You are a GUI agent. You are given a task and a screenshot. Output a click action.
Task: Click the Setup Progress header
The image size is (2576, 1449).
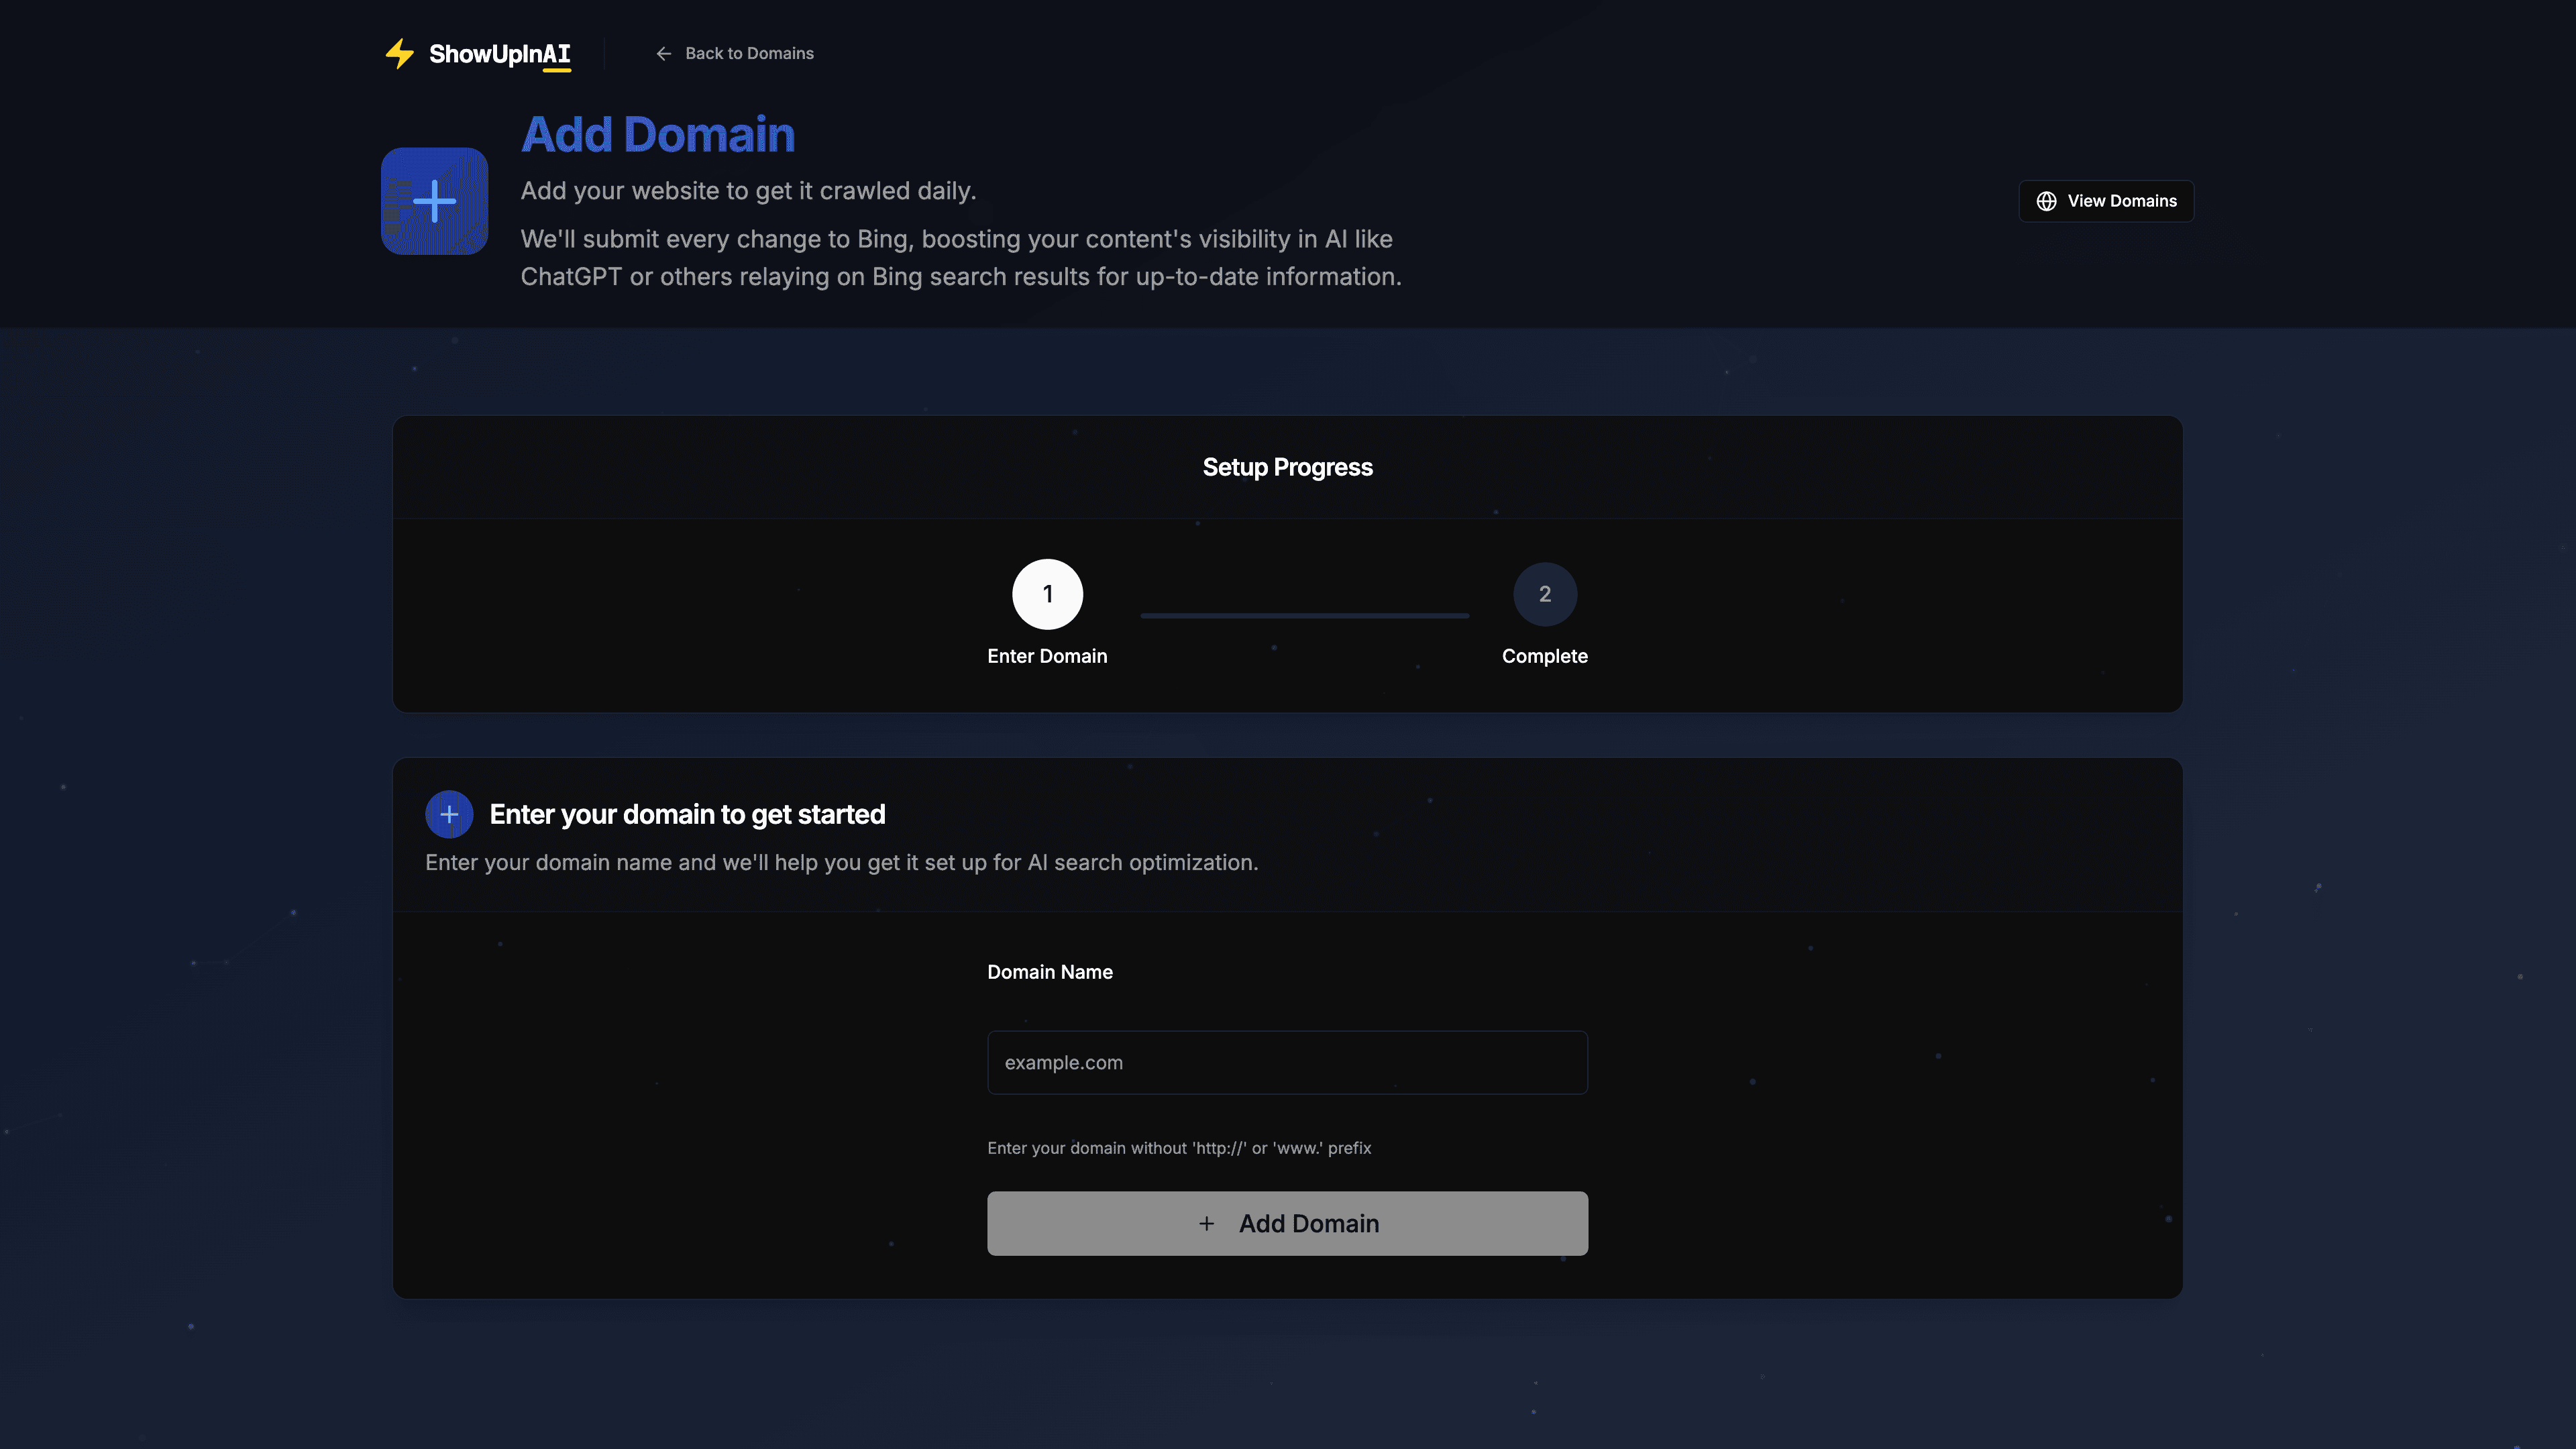point(1287,467)
